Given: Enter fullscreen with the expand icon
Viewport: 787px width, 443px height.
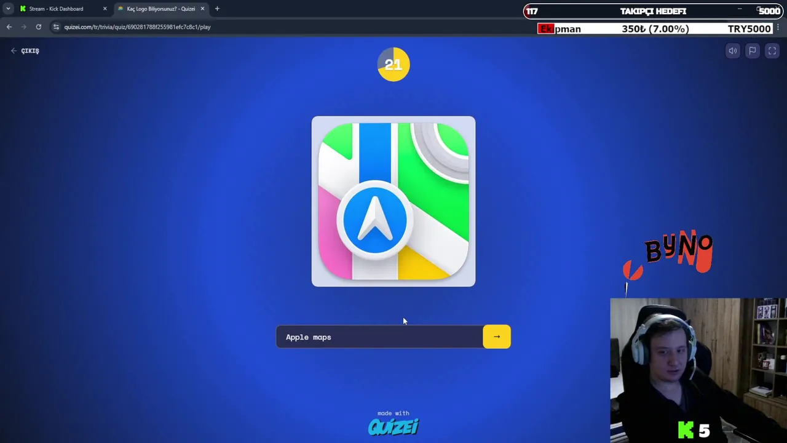Looking at the screenshot, I should pyautogui.click(x=772, y=51).
